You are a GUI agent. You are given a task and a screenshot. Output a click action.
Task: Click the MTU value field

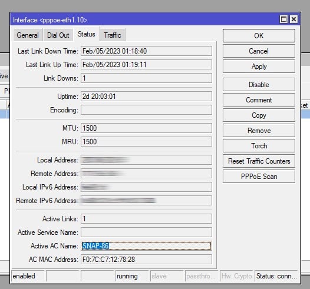pyautogui.click(x=146, y=128)
